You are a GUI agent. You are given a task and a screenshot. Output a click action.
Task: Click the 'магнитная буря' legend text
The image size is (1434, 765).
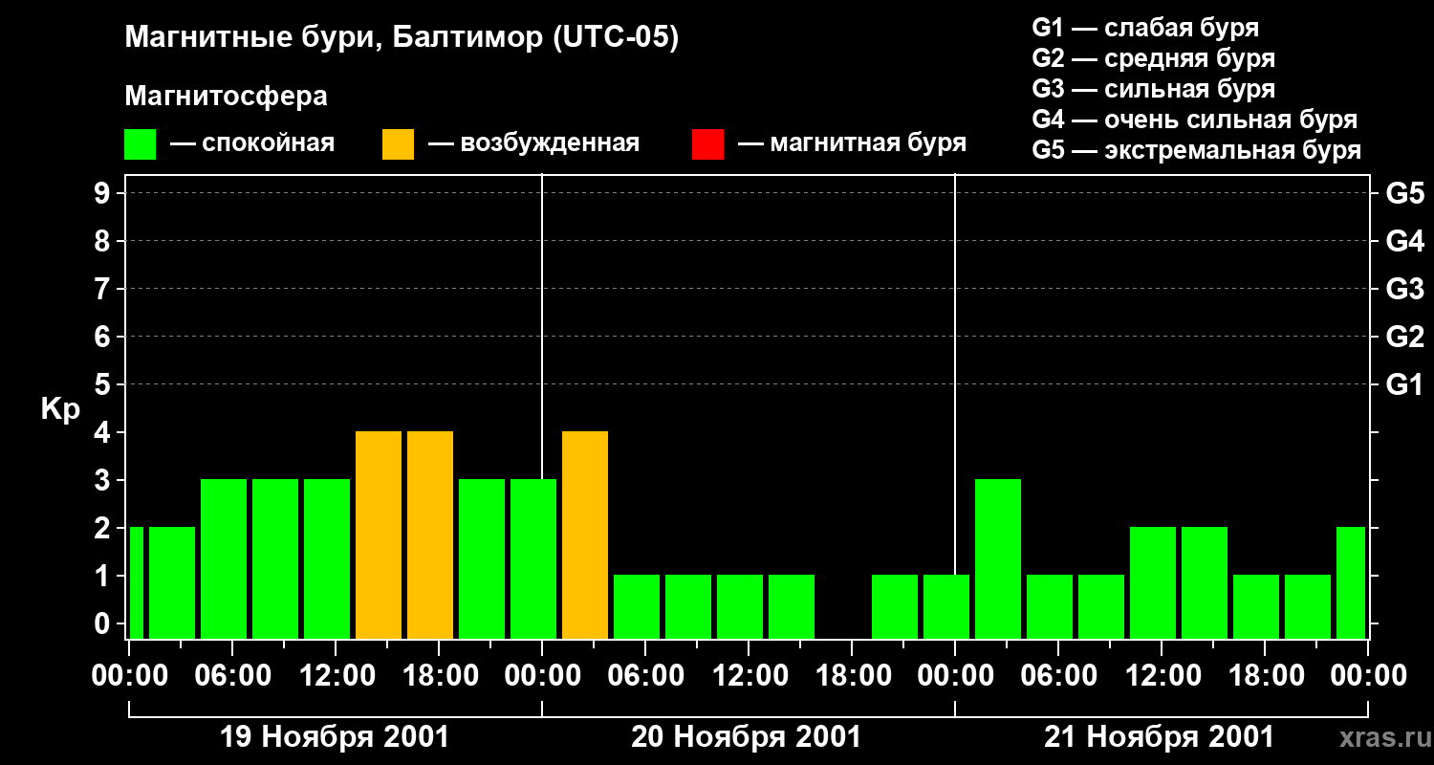click(868, 143)
